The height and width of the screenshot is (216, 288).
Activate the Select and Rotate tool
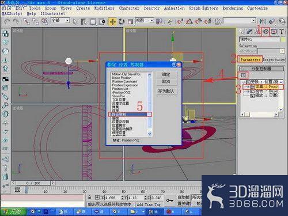click(122, 21)
